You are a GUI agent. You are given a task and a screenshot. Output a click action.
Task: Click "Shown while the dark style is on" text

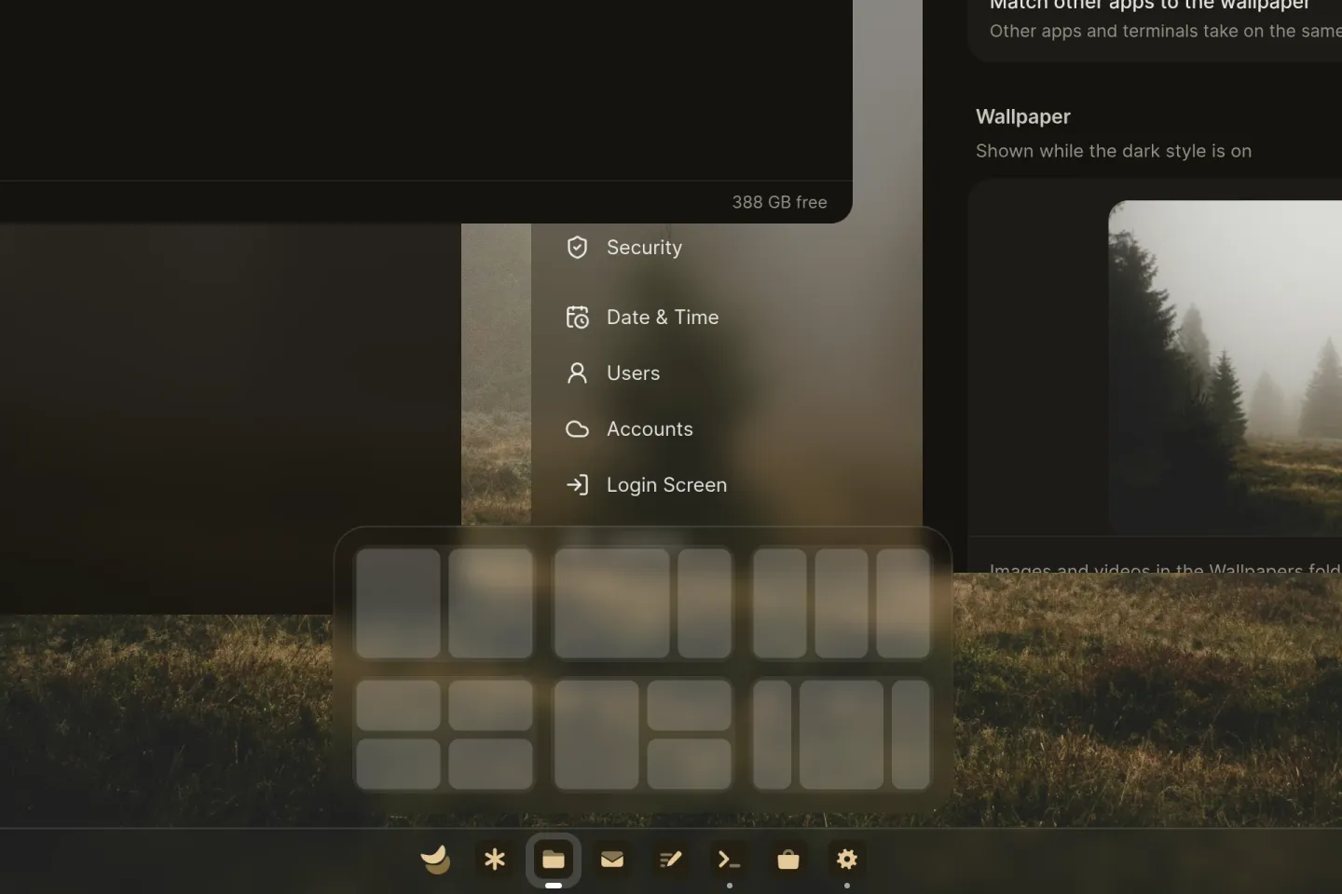click(x=1114, y=151)
